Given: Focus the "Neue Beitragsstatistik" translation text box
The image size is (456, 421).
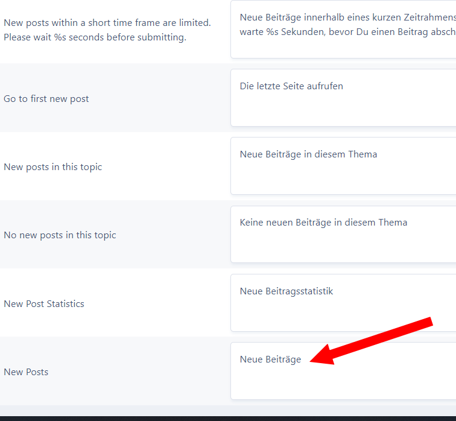Looking at the screenshot, I should 343,303.
